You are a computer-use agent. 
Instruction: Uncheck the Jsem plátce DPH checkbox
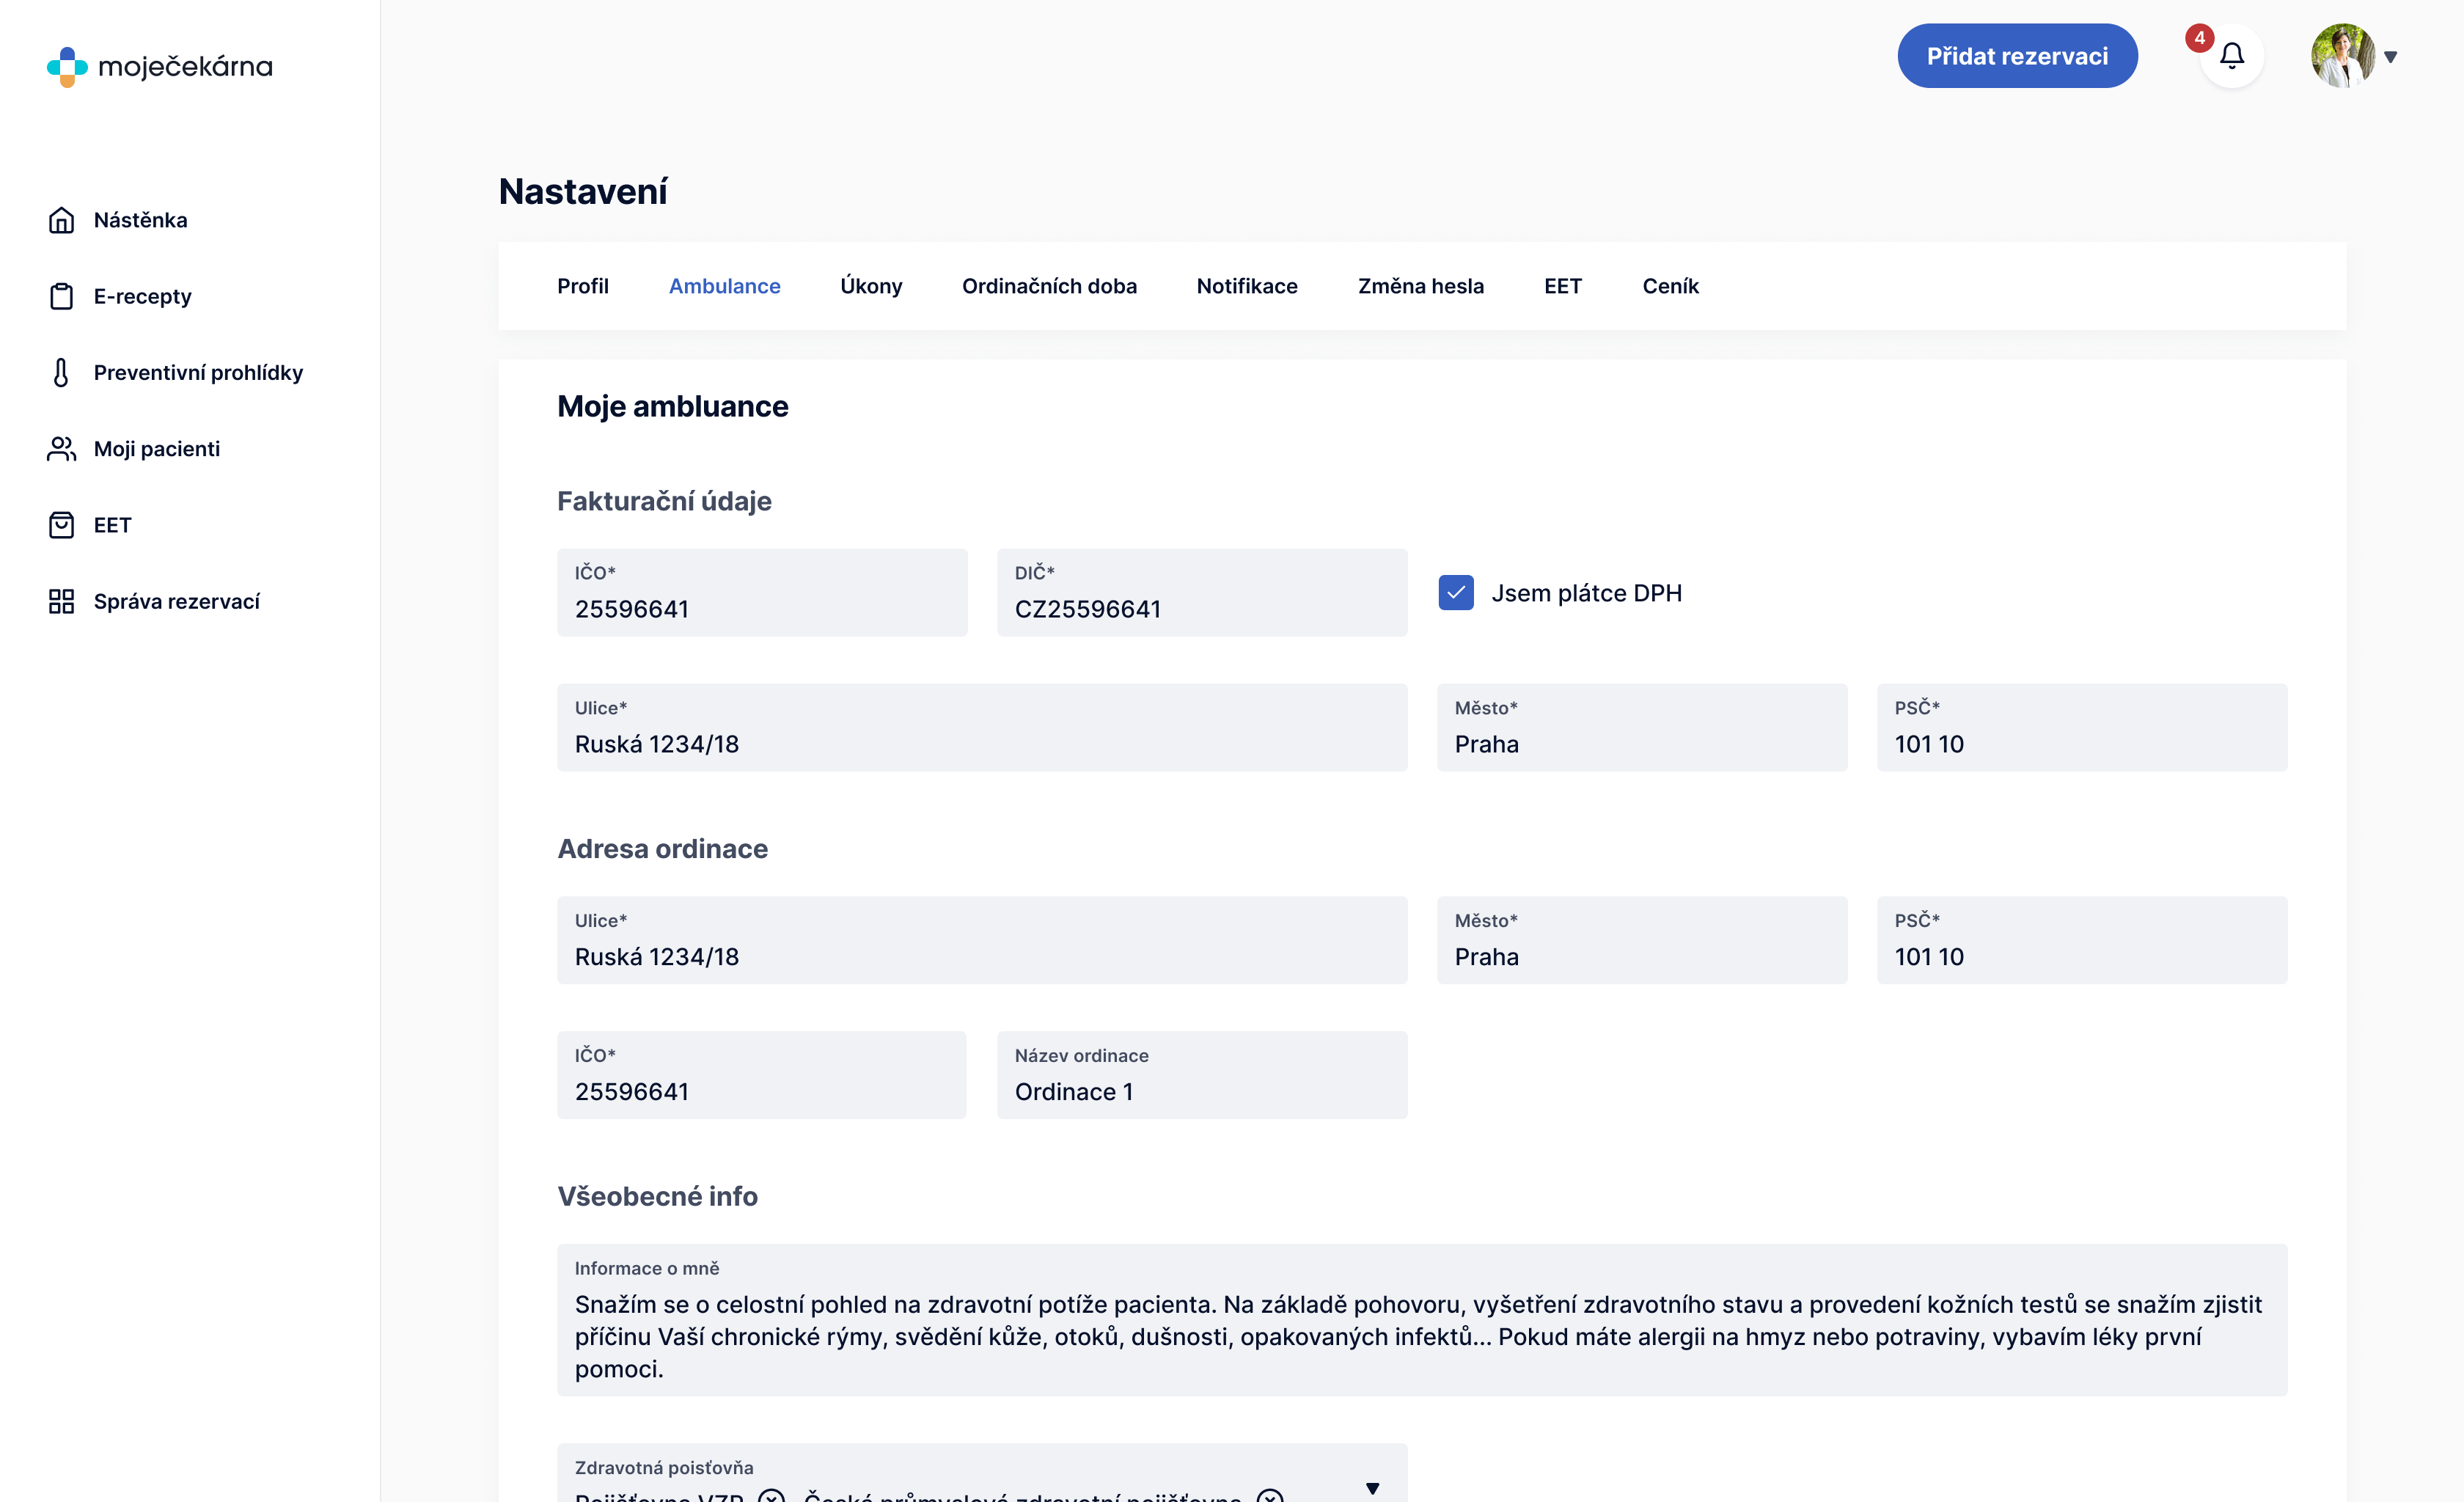click(1455, 592)
